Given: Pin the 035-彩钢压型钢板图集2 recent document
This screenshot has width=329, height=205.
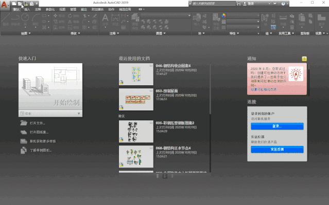Looking at the screenshot, I should pos(151,123).
